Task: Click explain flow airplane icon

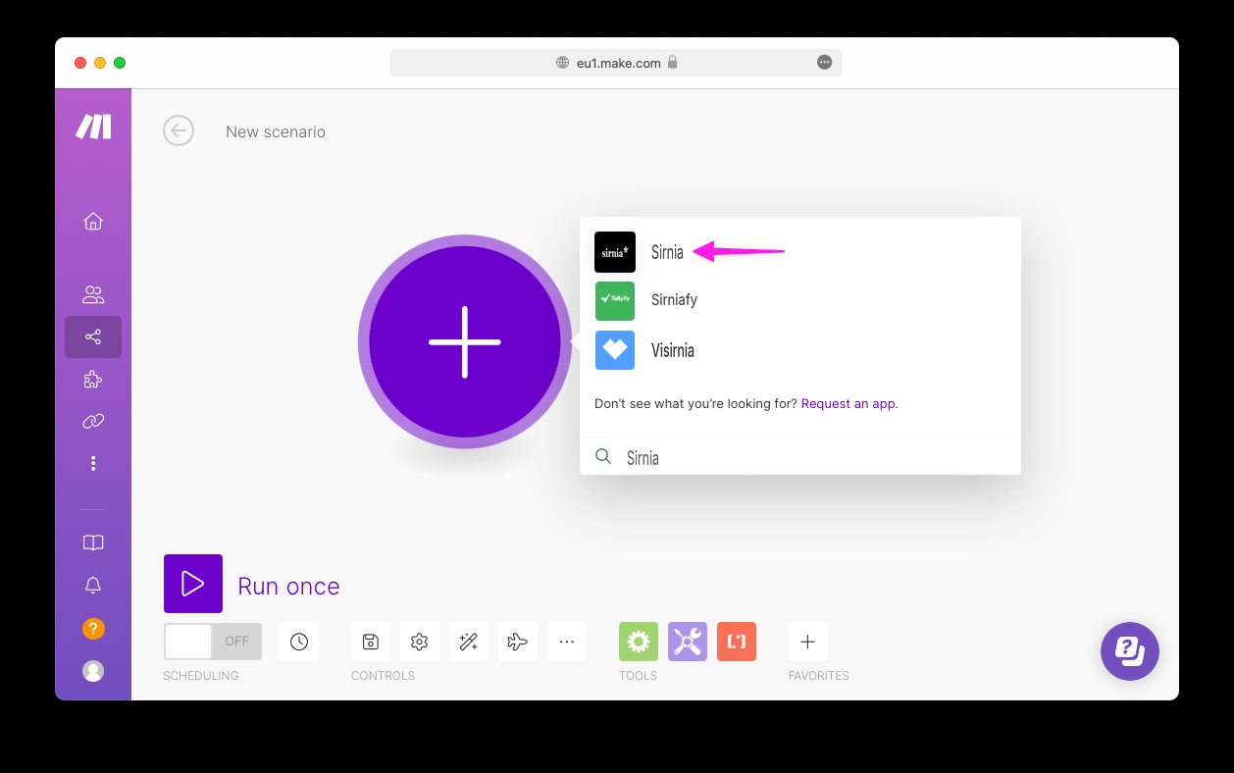Action: coord(518,642)
